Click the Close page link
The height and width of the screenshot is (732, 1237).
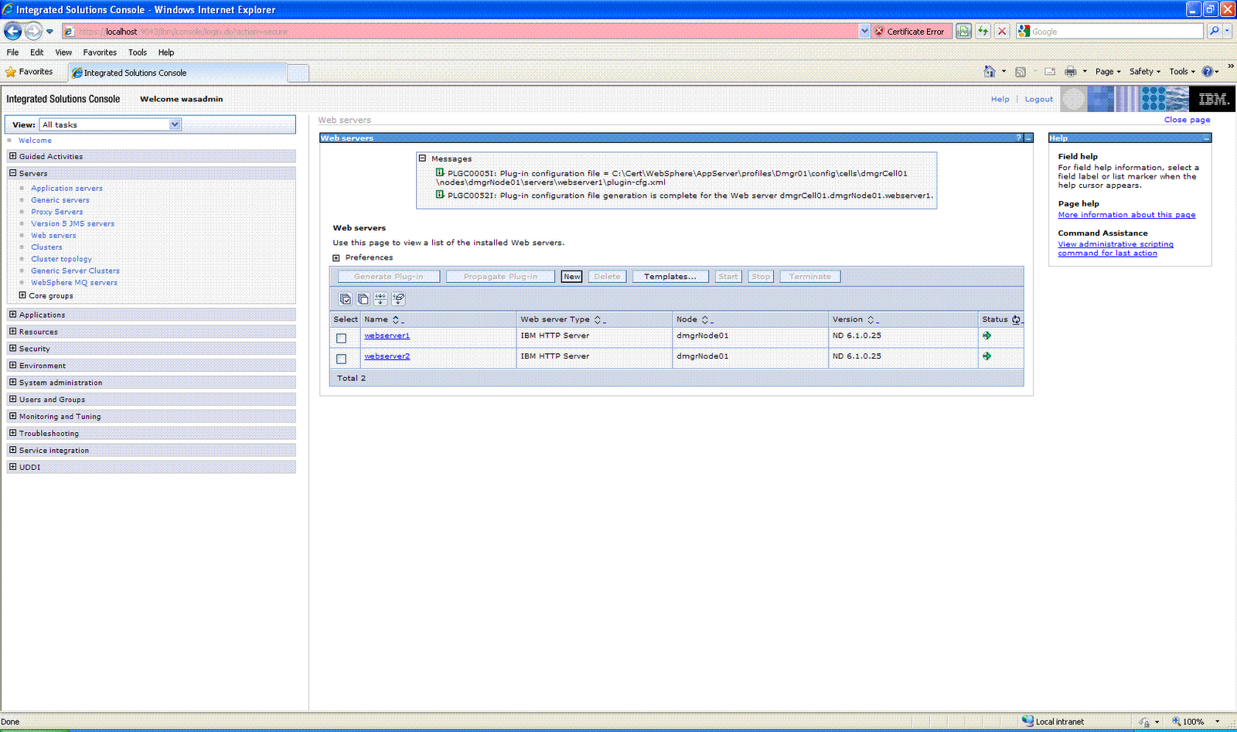coord(1188,120)
